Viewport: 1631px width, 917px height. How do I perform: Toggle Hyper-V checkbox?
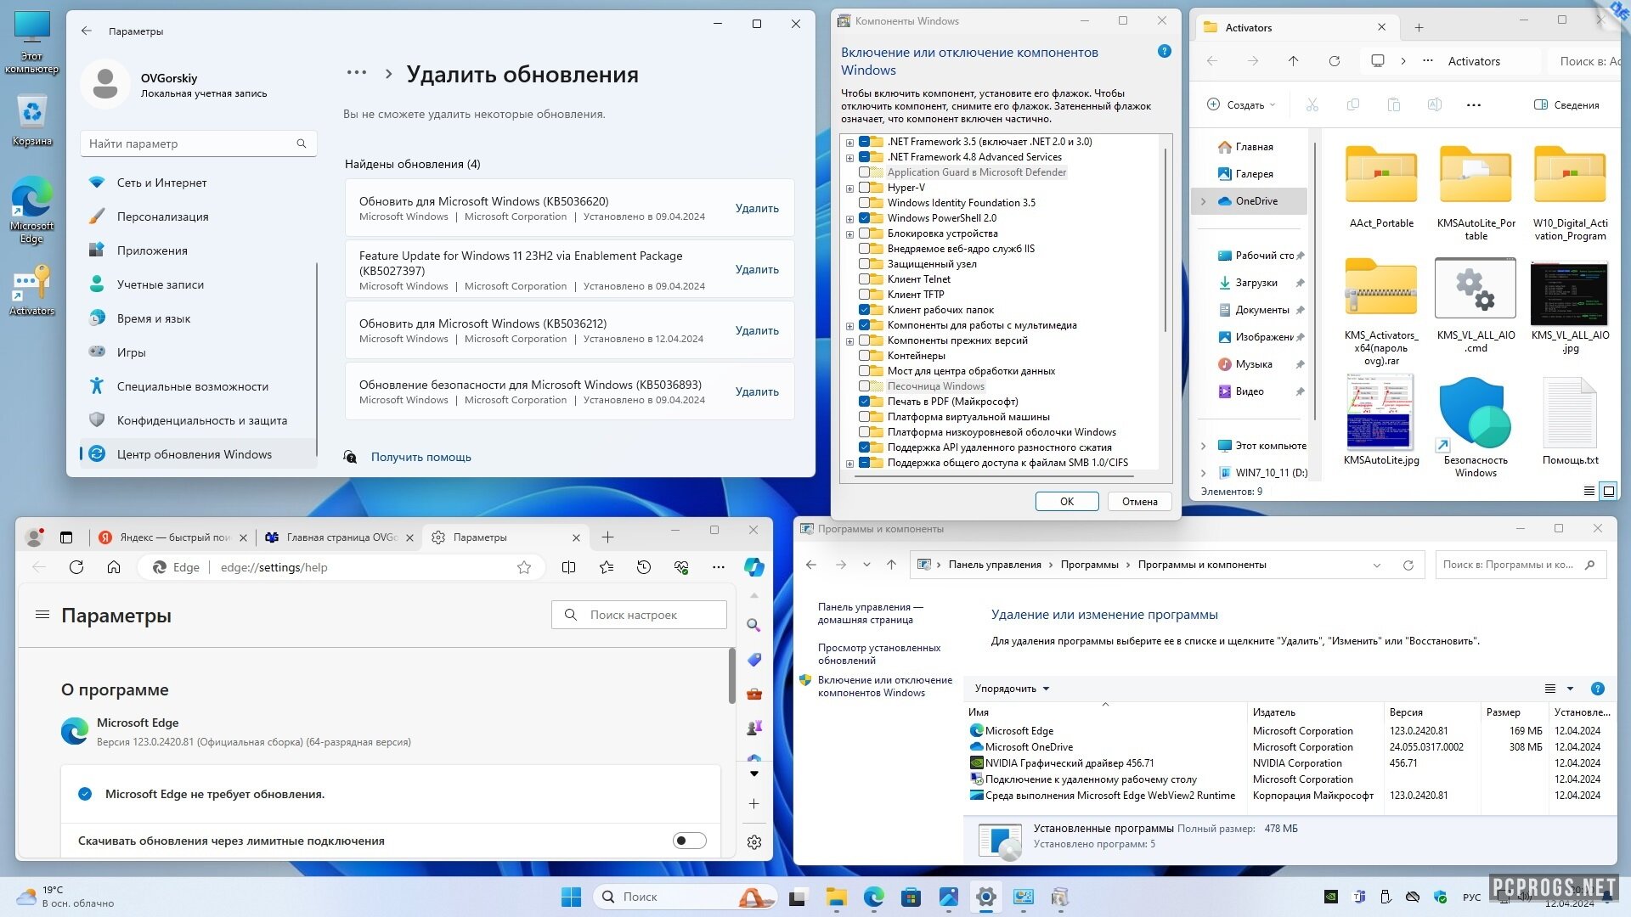865,188
